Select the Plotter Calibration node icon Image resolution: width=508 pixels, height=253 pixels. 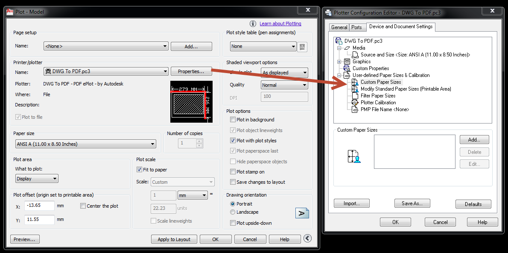coord(356,103)
